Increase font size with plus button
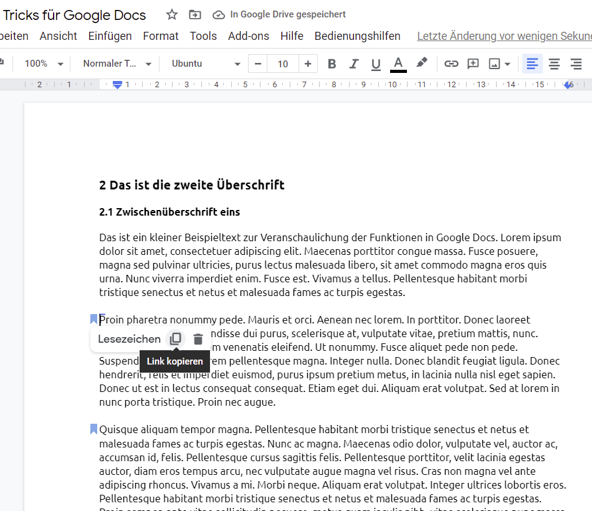 [x=308, y=64]
